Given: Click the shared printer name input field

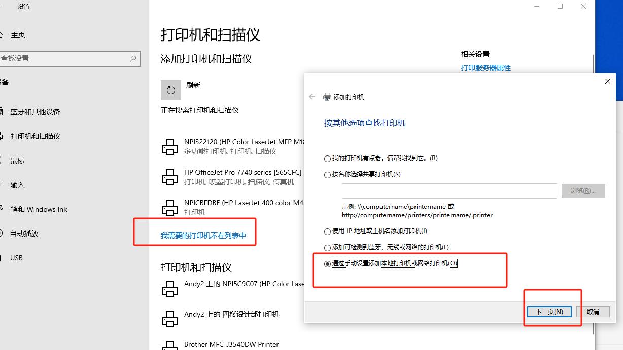Looking at the screenshot, I should pos(448,190).
